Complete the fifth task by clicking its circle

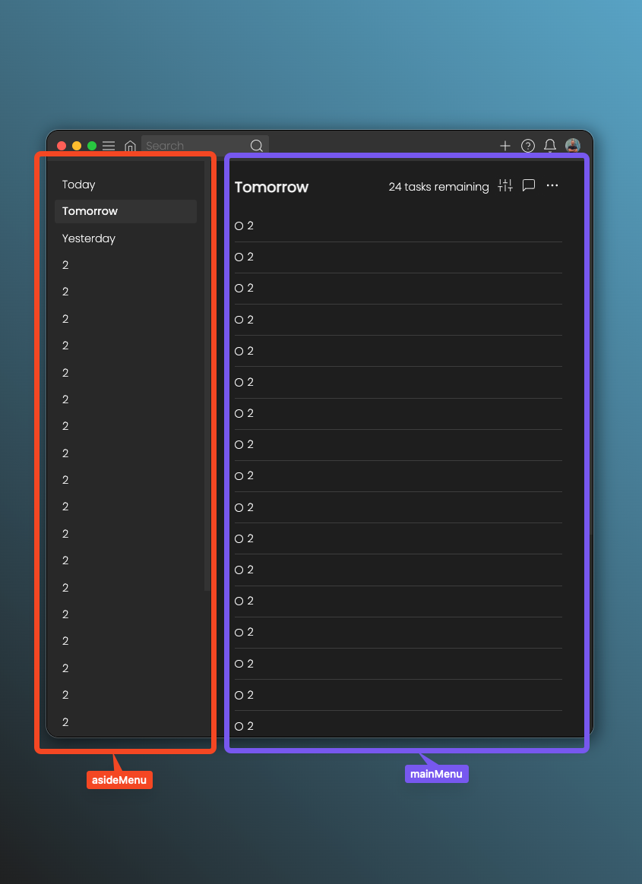(239, 351)
